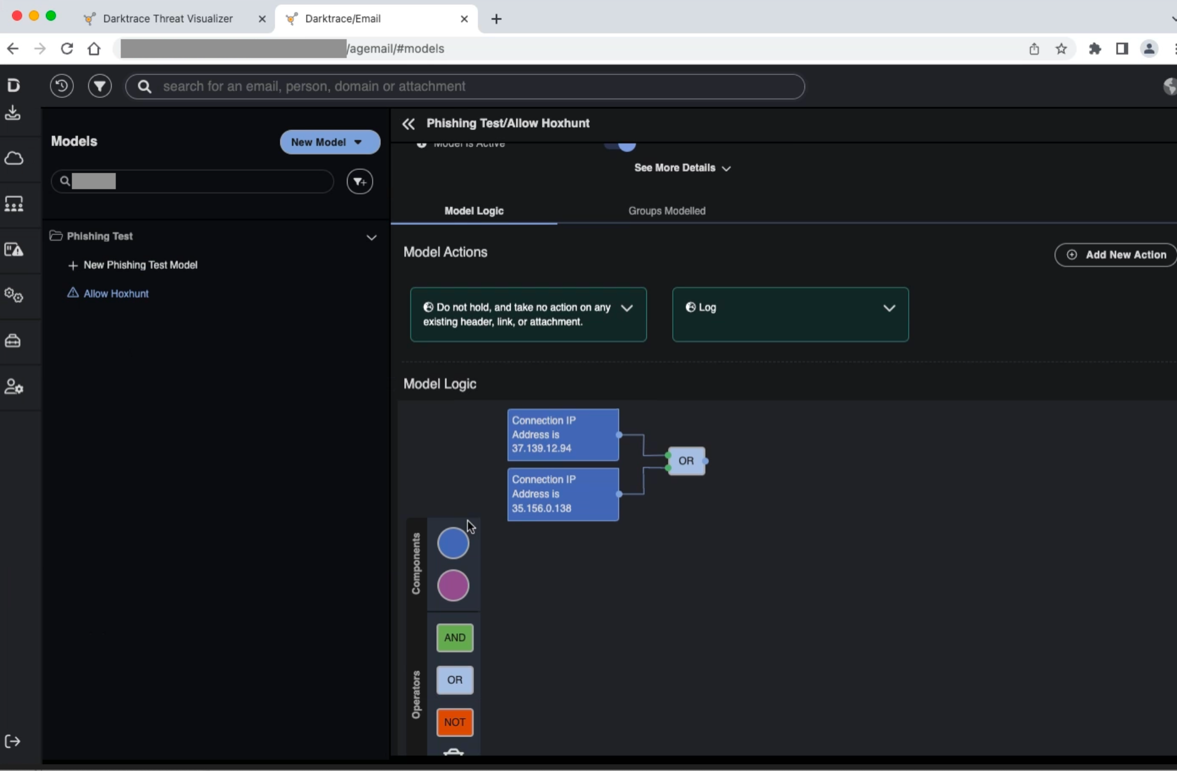Viewport: 1177px width, 771px height.
Task: Open the Chrome profile avatar
Action: click(1149, 49)
